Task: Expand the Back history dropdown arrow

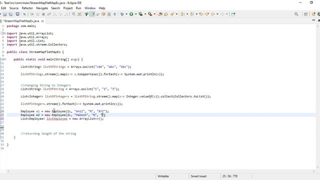Action: (x=217, y=14)
